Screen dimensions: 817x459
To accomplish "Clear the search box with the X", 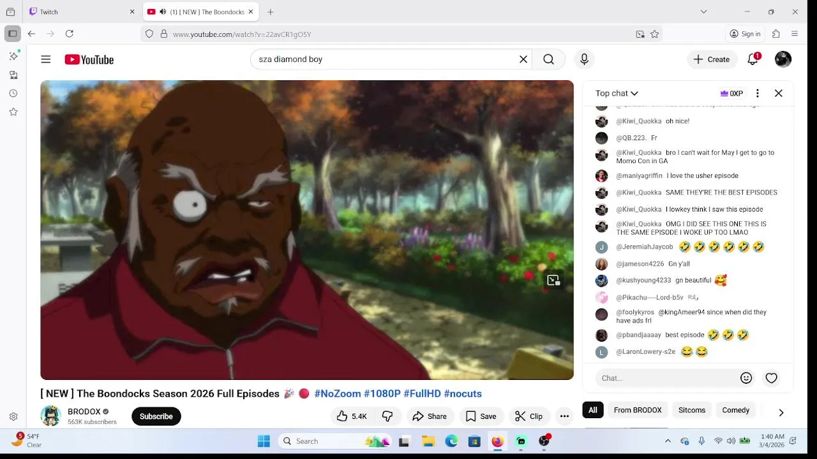I will tap(523, 59).
